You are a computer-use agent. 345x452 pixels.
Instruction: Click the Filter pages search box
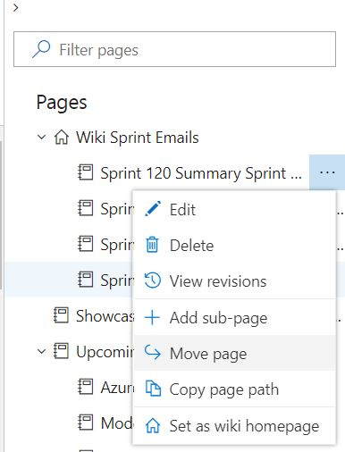coord(174,49)
